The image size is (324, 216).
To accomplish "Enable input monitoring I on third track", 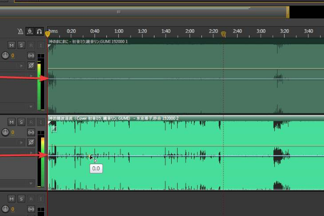I will pyautogui.click(x=40, y=199).
